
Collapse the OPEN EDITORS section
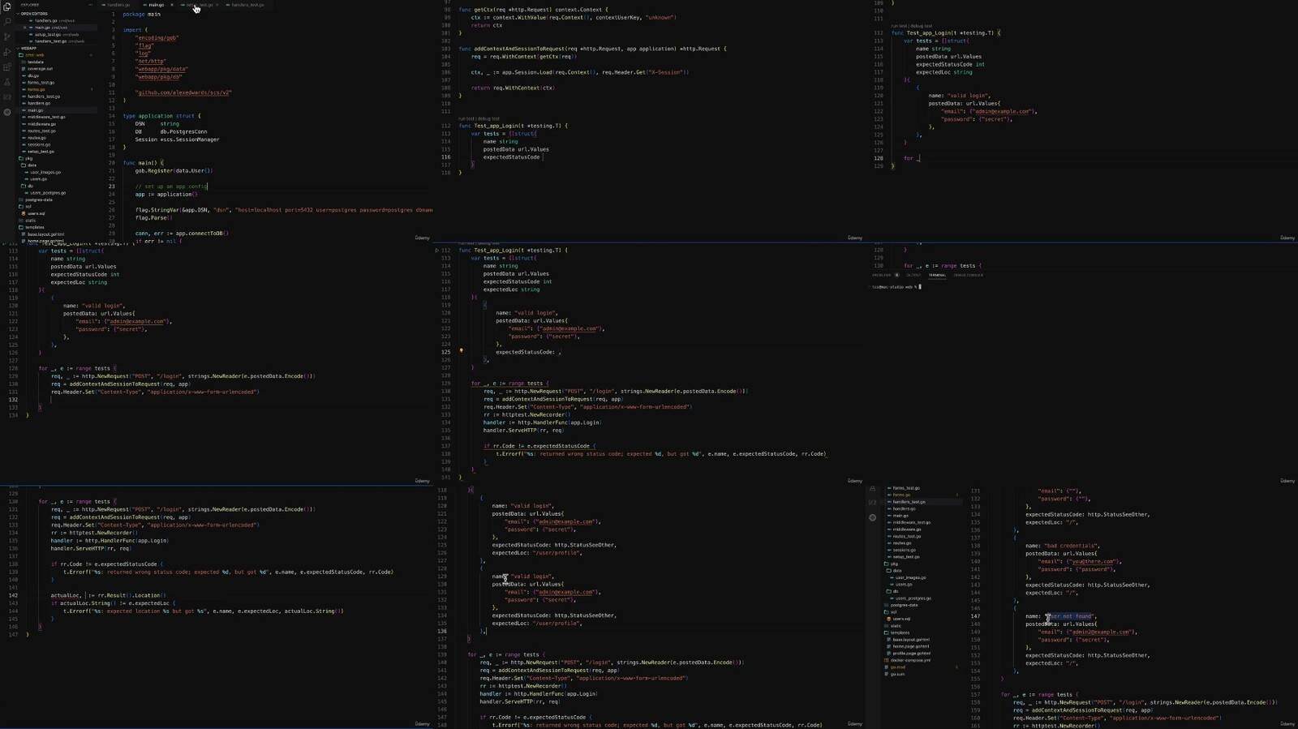coord(34,14)
